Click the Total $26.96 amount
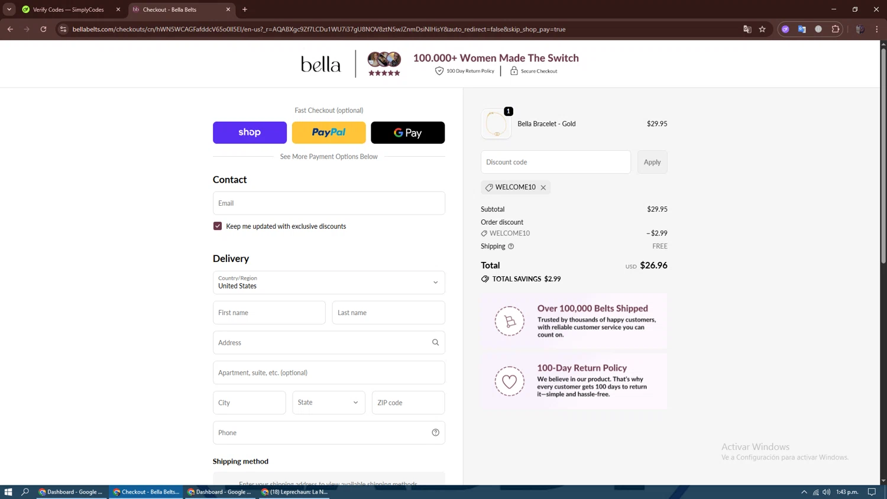 [653, 265]
